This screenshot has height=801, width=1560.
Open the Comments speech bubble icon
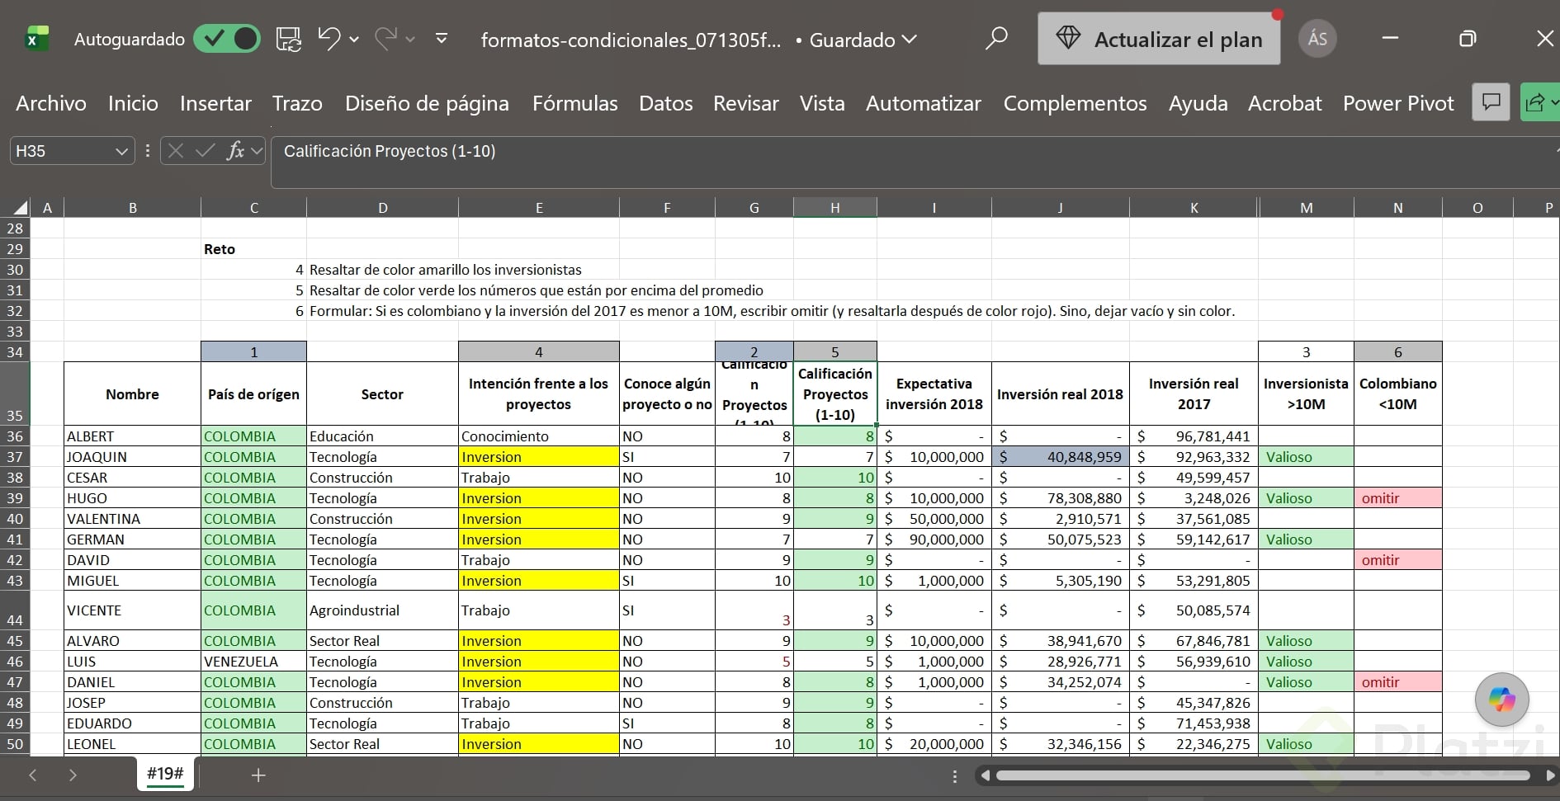[1491, 102]
